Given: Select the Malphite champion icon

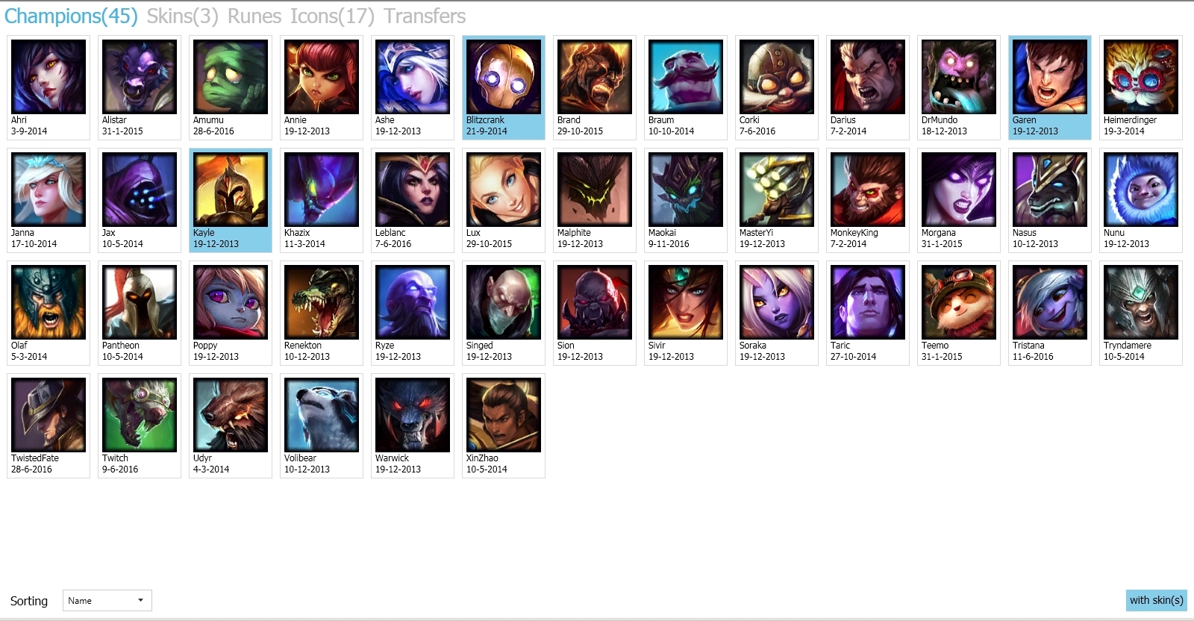Looking at the screenshot, I should (x=595, y=190).
